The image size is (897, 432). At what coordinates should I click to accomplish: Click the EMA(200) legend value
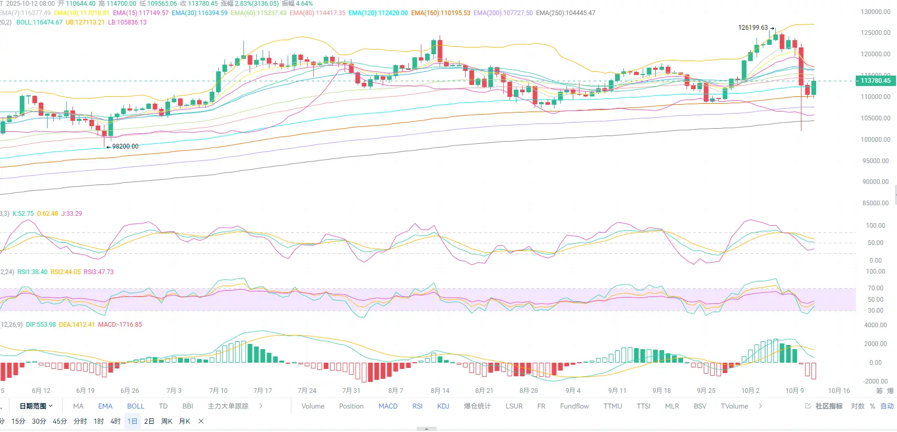(x=503, y=13)
